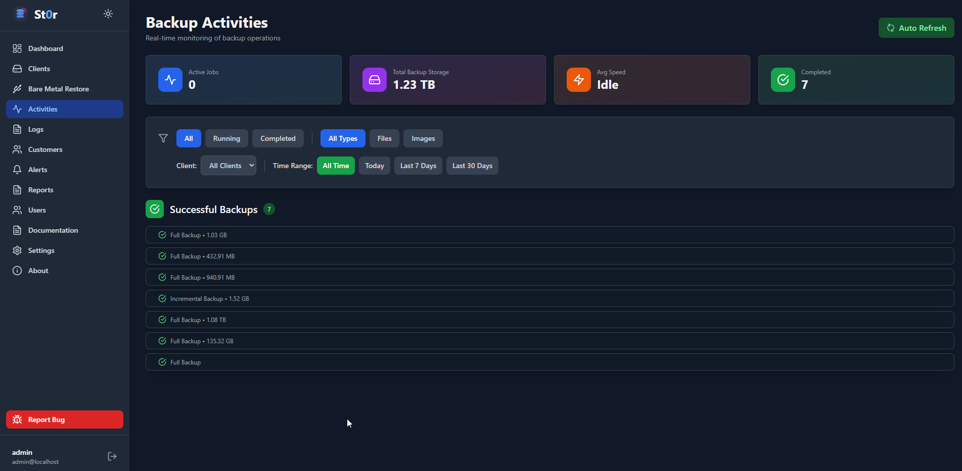962x471 pixels.
Task: Toggle the light/dark theme sun icon
Action: tap(108, 14)
